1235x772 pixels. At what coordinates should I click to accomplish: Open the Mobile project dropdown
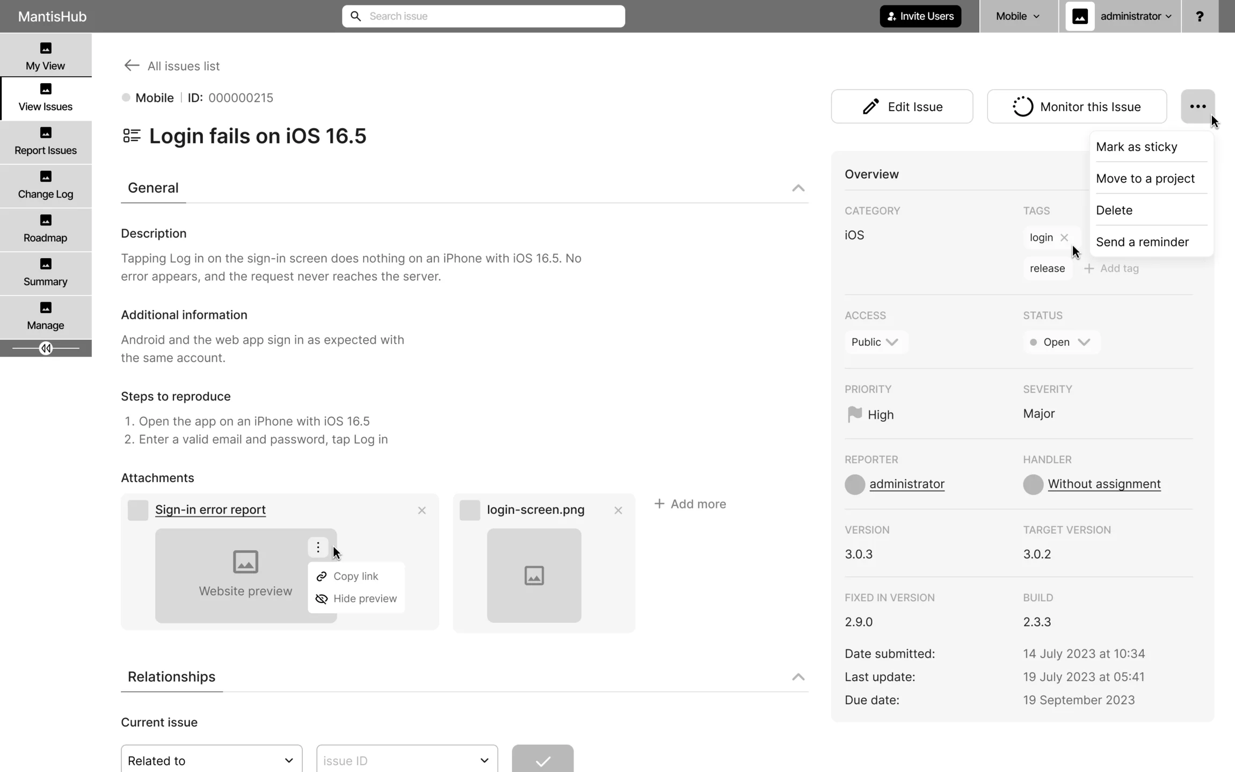point(1018,16)
